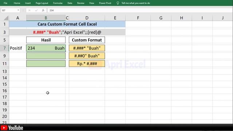The image size is (233, 131).
Task: Switch to the Home ribbon tab
Action: point(17,3)
